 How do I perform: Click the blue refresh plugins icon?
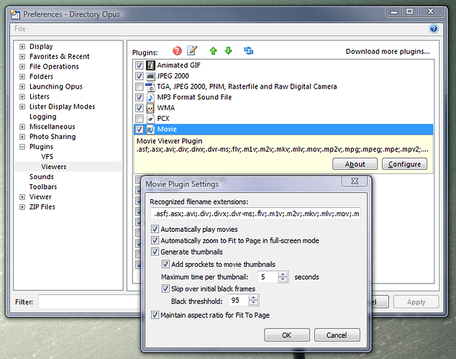pos(249,50)
